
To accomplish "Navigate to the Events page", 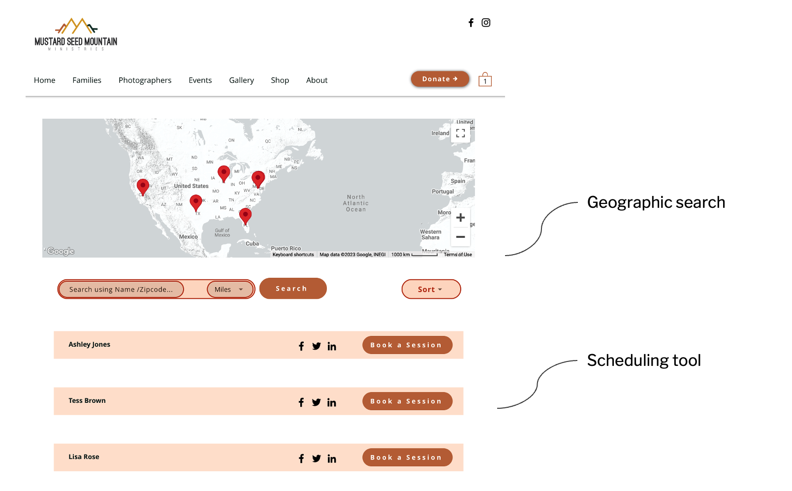I will coord(200,80).
